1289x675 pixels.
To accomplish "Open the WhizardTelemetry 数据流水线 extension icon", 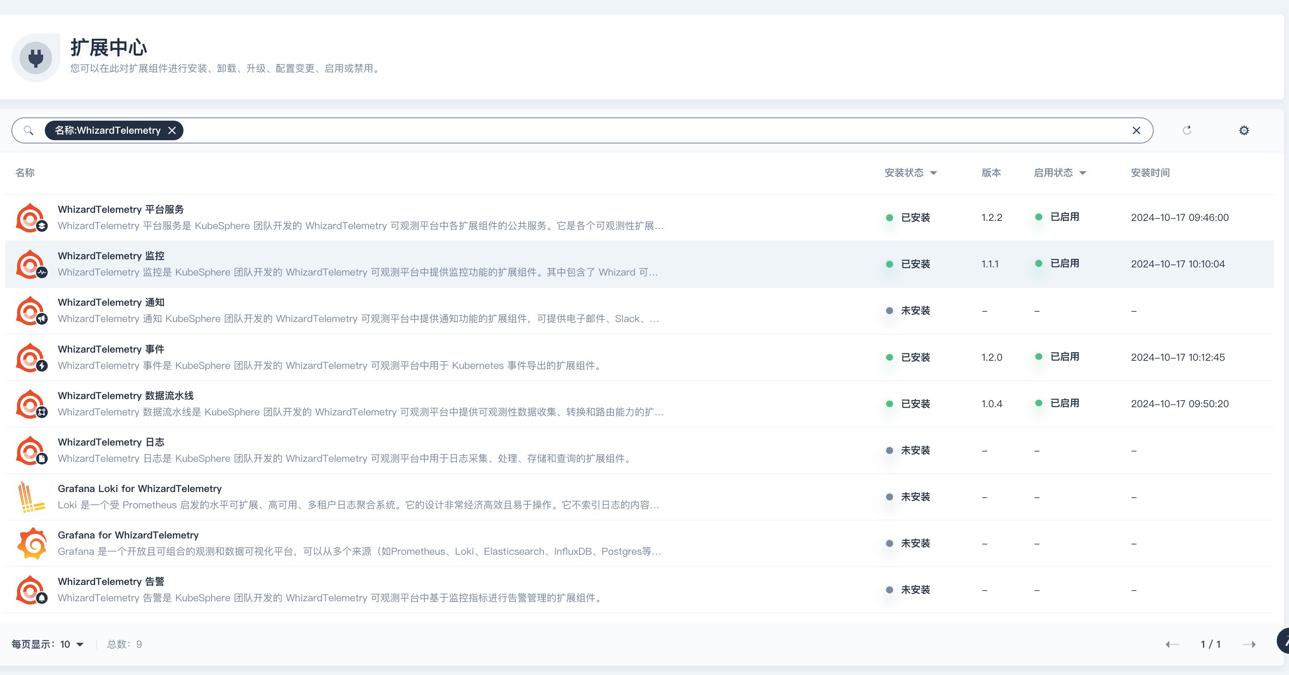I will click(31, 404).
